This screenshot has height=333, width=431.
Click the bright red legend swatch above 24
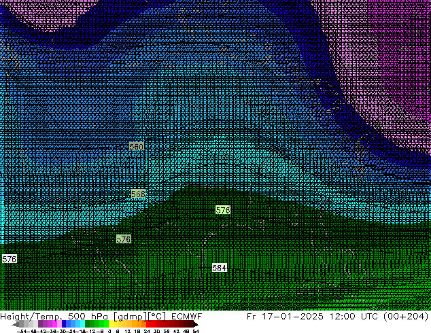[148, 324]
